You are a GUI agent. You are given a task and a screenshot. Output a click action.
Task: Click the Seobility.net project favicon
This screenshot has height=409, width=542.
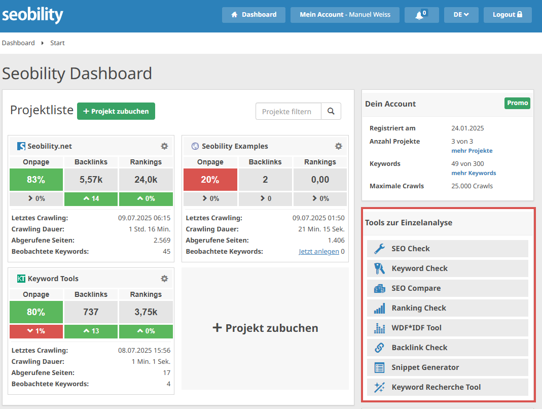tap(21, 146)
